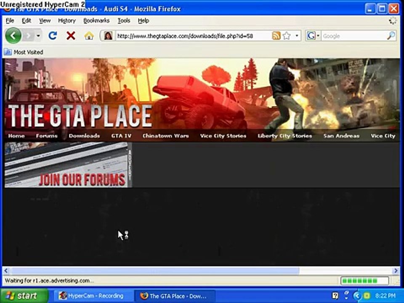Open the address bar history dropdown
Image resolution: width=404 pixels, height=303 pixels.
(x=297, y=35)
